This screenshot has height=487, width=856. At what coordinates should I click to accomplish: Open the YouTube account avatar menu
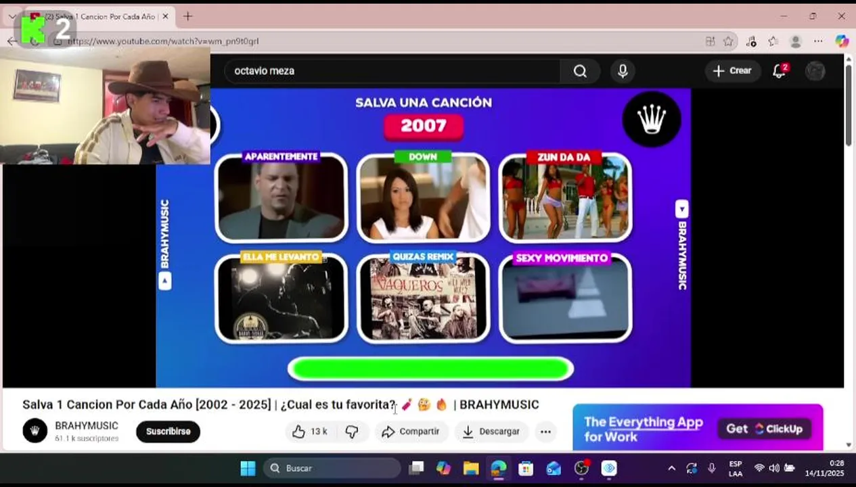815,71
